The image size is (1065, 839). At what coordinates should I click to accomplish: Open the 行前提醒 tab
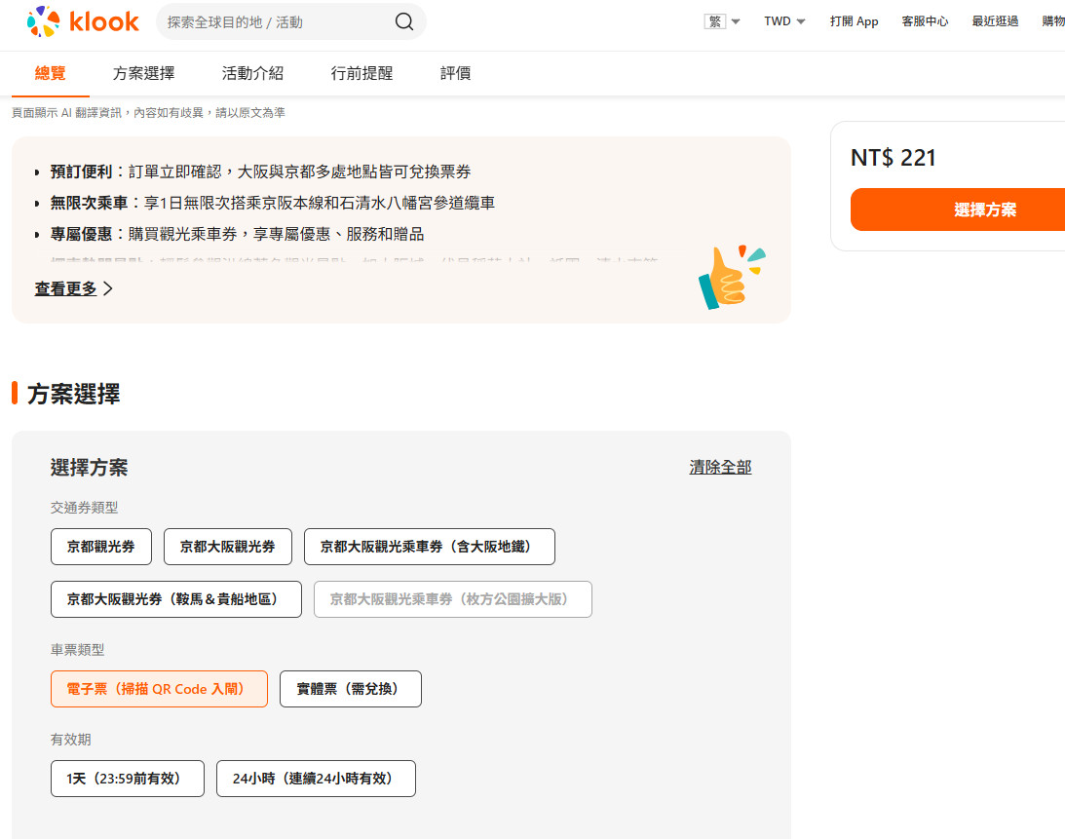point(361,73)
